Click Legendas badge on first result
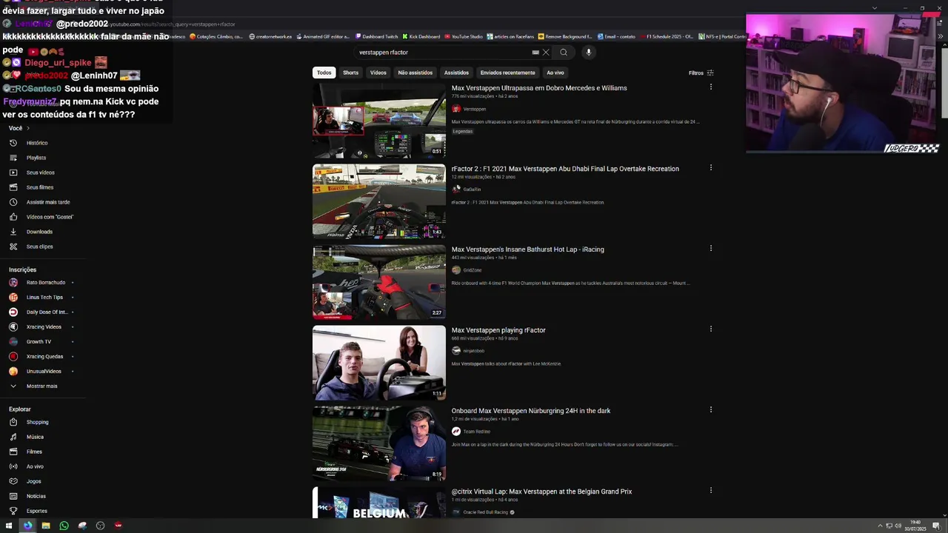948x533 pixels. (462, 131)
